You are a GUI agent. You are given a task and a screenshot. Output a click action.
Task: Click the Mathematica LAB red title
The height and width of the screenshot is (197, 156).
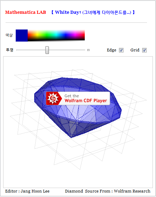(26, 12)
